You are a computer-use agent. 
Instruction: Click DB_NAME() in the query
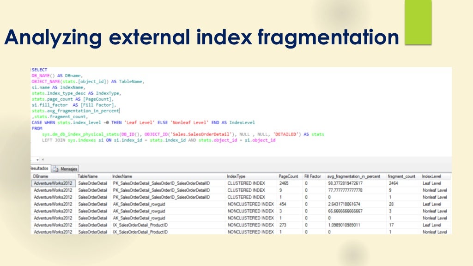pyautogui.click(x=43, y=76)
